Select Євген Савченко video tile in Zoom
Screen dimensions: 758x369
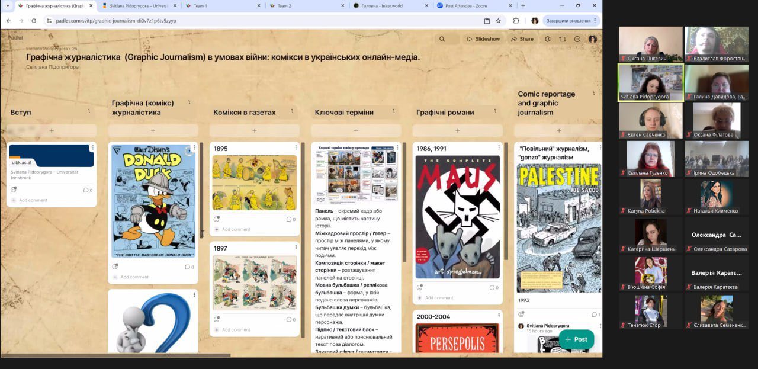(650, 121)
